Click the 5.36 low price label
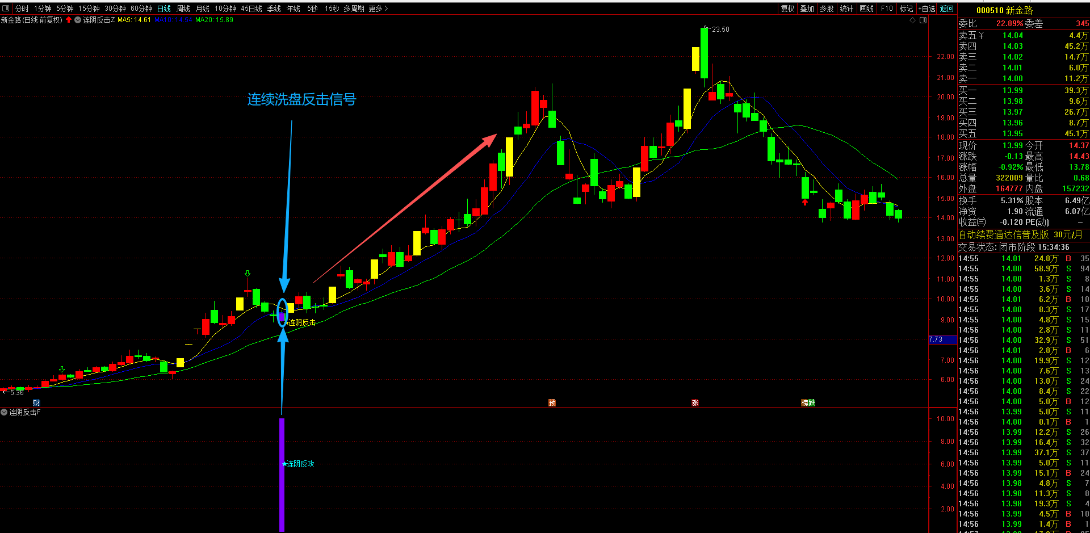This screenshot has width=1090, height=533. tap(16, 392)
